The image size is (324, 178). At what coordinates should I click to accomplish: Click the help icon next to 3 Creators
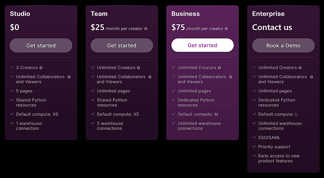click(x=41, y=68)
